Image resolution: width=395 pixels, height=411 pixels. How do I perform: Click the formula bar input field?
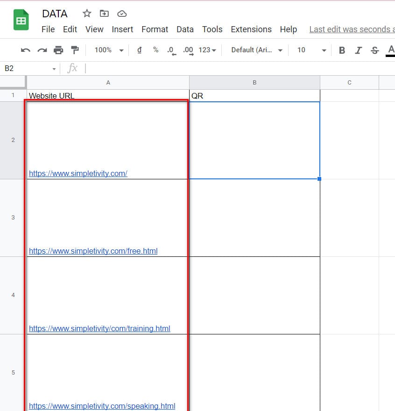pos(233,69)
